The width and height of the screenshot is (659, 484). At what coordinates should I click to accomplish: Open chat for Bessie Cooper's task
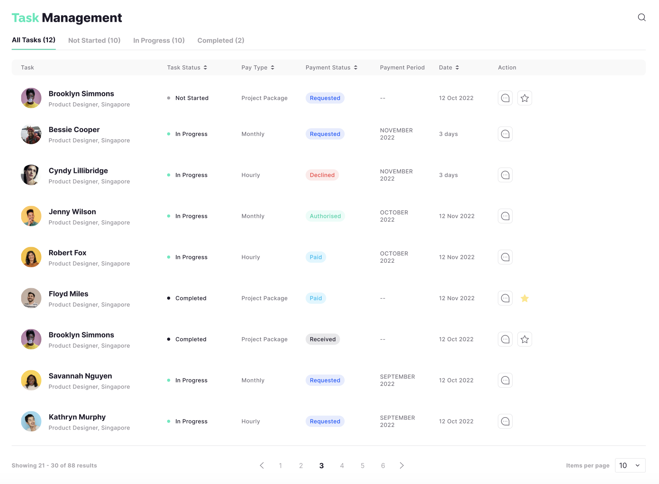coord(505,134)
